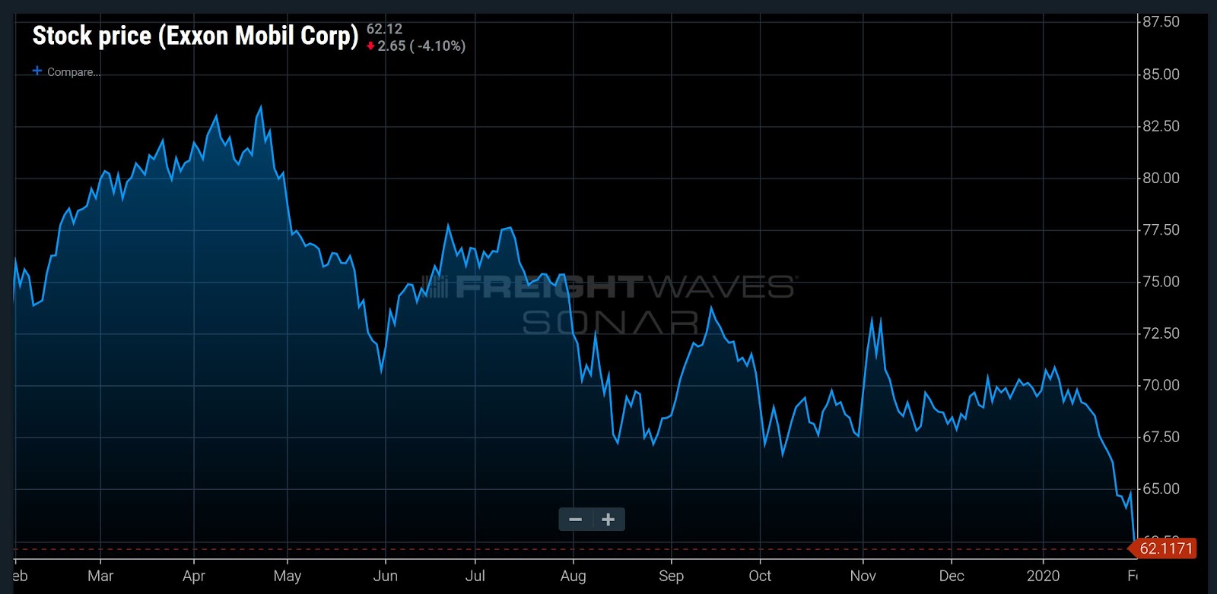Click the 80.00 price axis label
Image resolution: width=1217 pixels, height=594 pixels.
pos(1161,178)
